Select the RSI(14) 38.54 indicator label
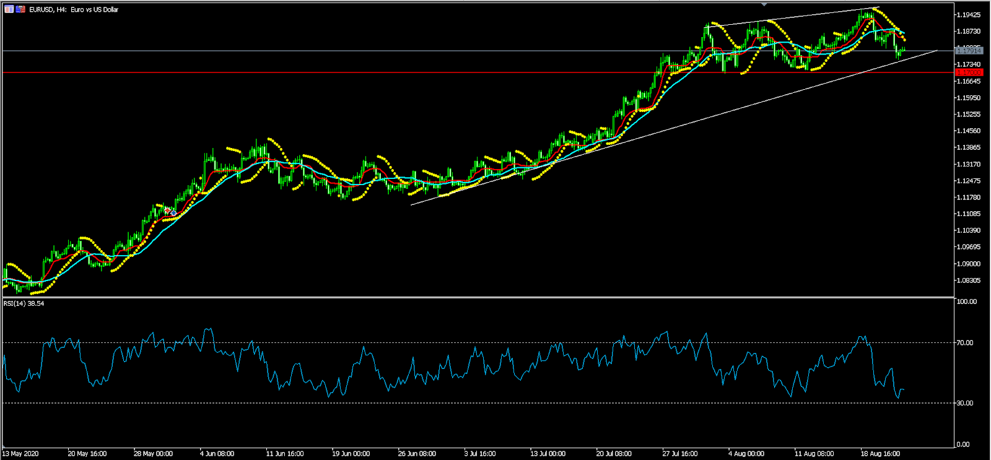 pos(24,303)
